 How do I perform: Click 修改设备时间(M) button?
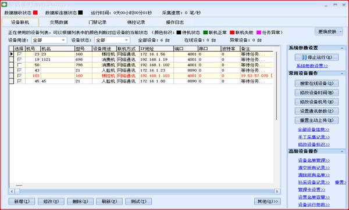coord(317,93)
